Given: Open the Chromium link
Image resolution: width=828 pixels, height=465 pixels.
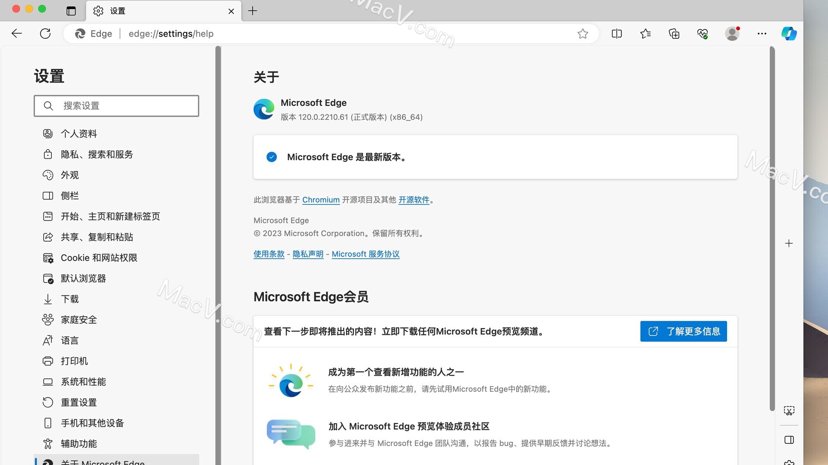Looking at the screenshot, I should tap(321, 200).
